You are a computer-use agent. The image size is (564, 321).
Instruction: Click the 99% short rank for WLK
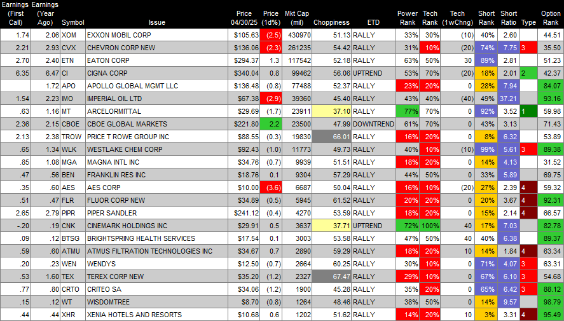pos(486,149)
